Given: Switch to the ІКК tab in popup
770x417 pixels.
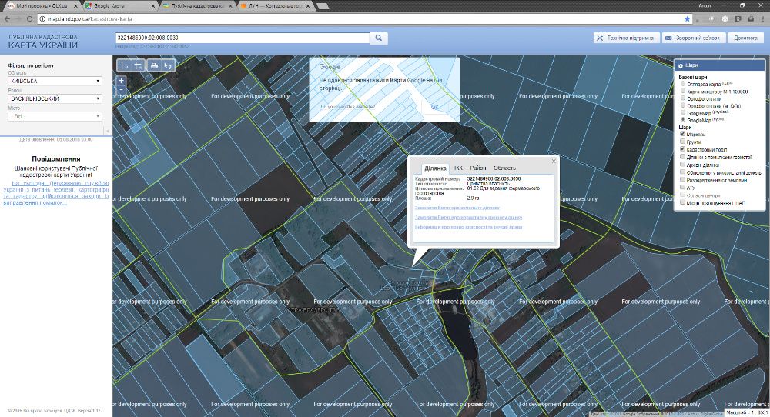Looking at the screenshot, I should [458, 168].
